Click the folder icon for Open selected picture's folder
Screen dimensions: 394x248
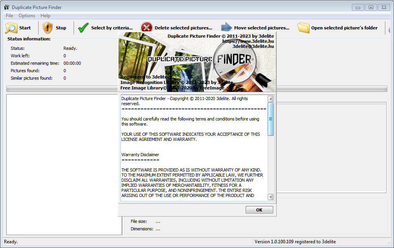pyautogui.click(x=303, y=28)
